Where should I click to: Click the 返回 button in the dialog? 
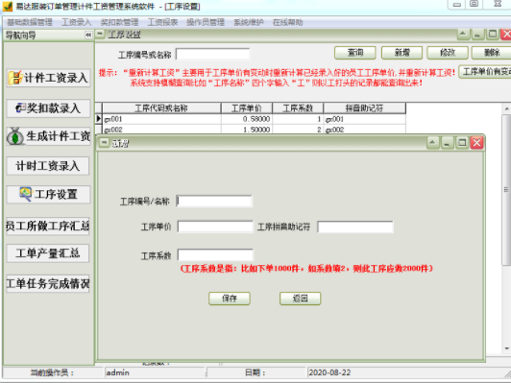click(x=300, y=299)
